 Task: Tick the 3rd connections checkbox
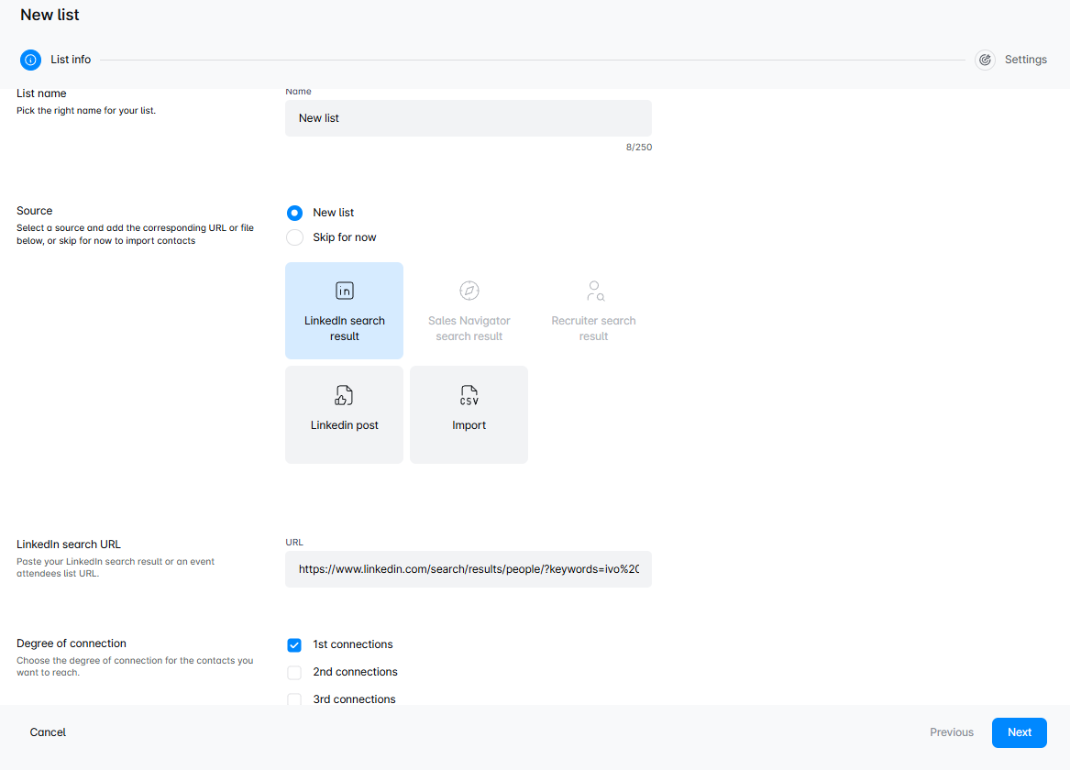click(294, 699)
